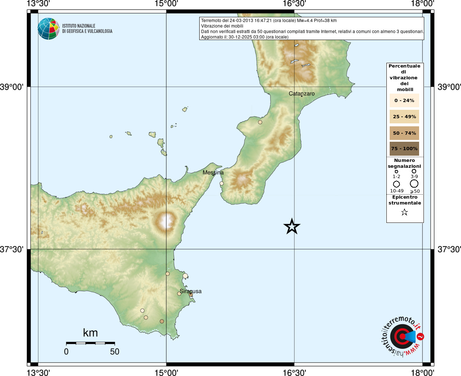The width and height of the screenshot is (461, 376).
Task: Select the southernmost brown circle in Sicily
Action: [162, 321]
